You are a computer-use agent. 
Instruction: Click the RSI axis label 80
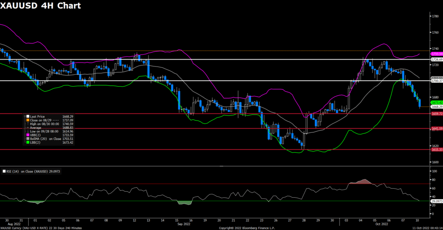click(433, 180)
